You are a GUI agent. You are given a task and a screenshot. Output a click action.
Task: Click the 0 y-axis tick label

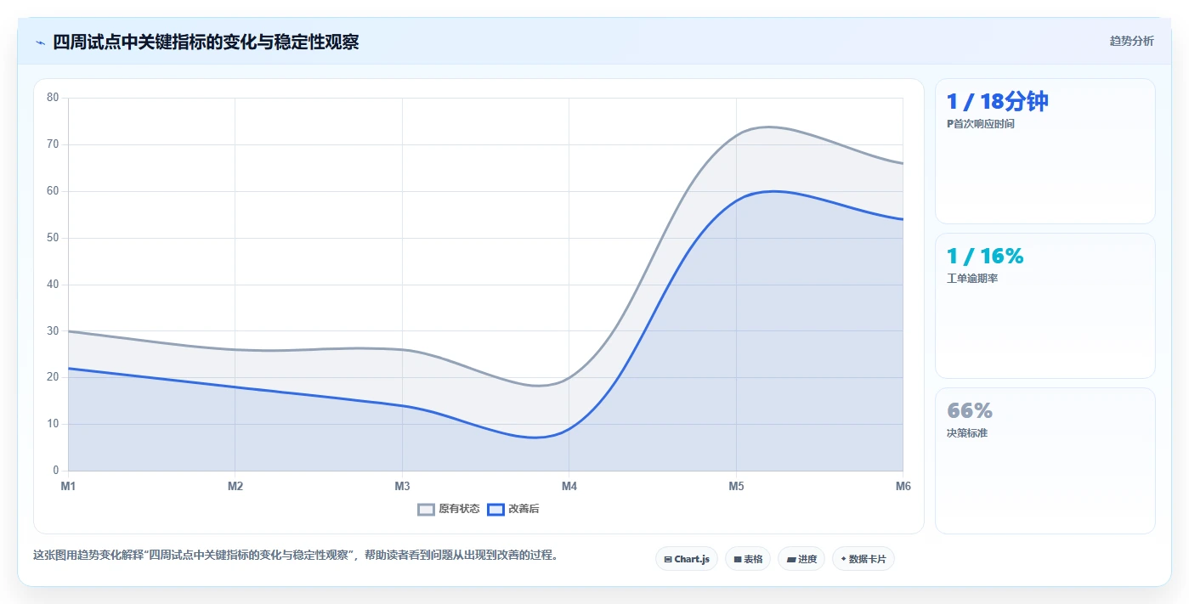(x=56, y=471)
